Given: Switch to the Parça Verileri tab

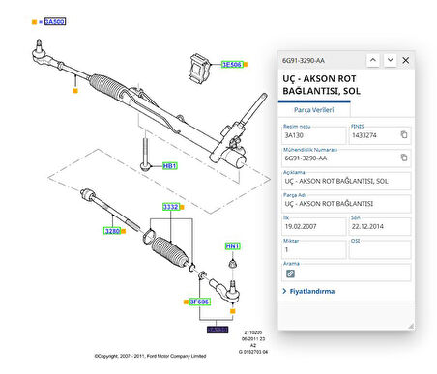Looking at the screenshot, I should click(x=314, y=110).
